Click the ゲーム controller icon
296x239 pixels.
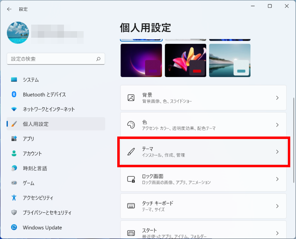[14, 183]
